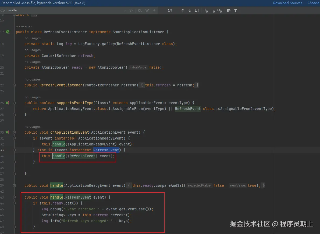Go to previous search occurrence

183,10
